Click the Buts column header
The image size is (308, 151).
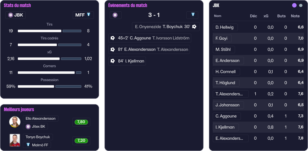click(x=281, y=16)
